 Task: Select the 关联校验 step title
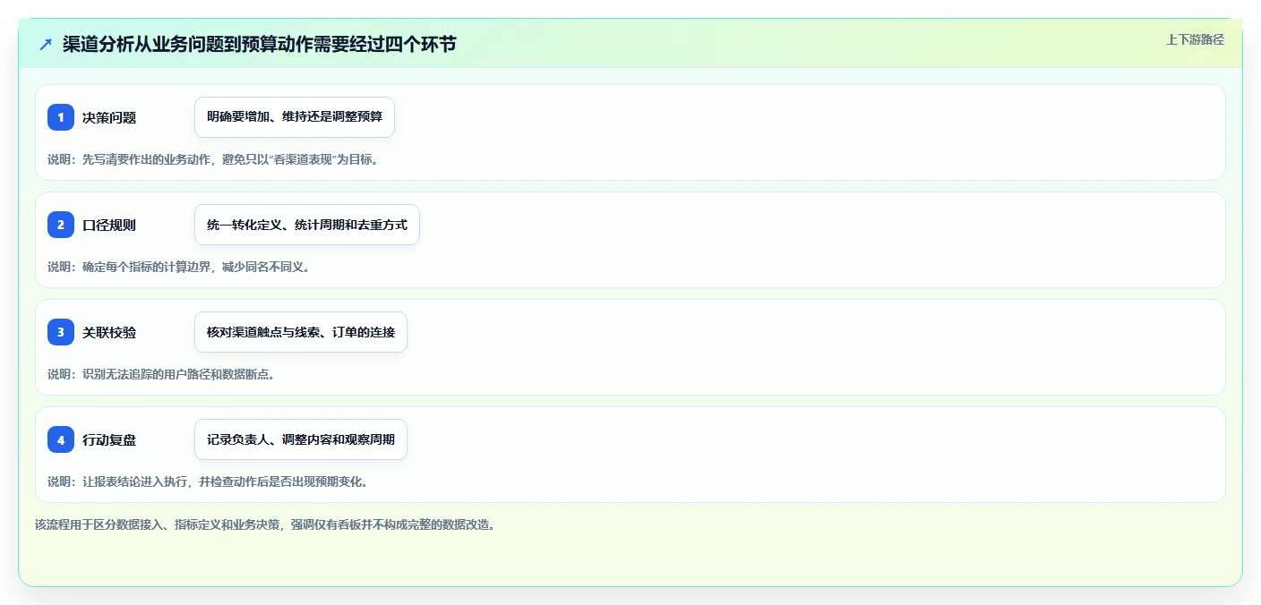(109, 332)
